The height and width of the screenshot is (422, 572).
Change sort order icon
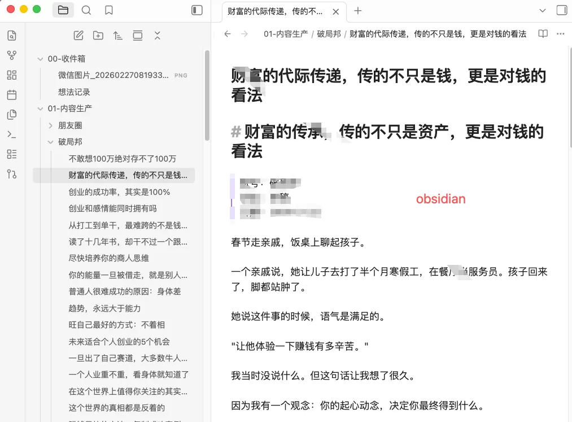117,36
